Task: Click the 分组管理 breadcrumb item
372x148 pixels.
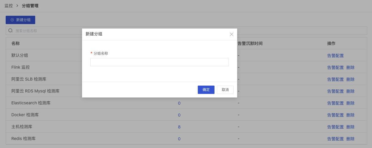Action: tap(30, 6)
